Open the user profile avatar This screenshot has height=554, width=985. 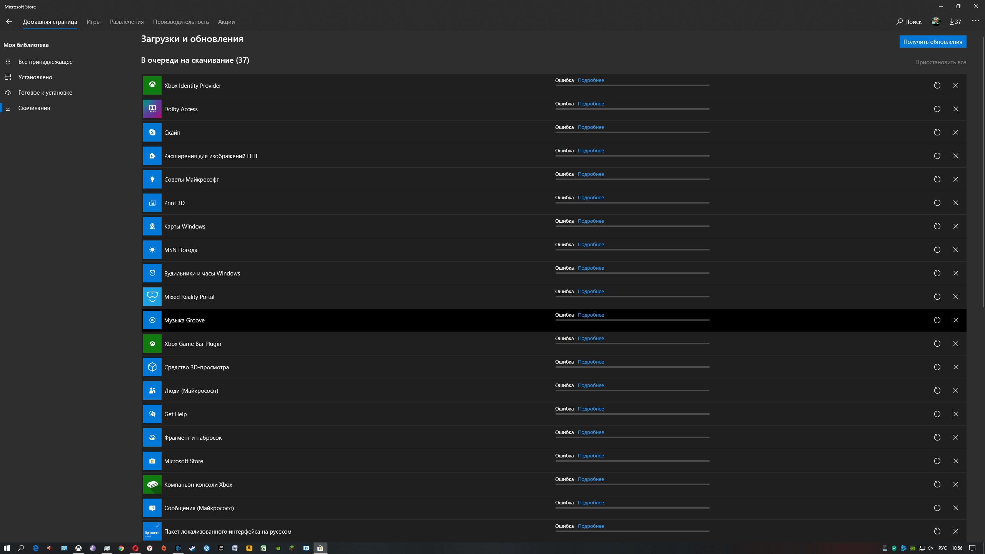(x=936, y=22)
